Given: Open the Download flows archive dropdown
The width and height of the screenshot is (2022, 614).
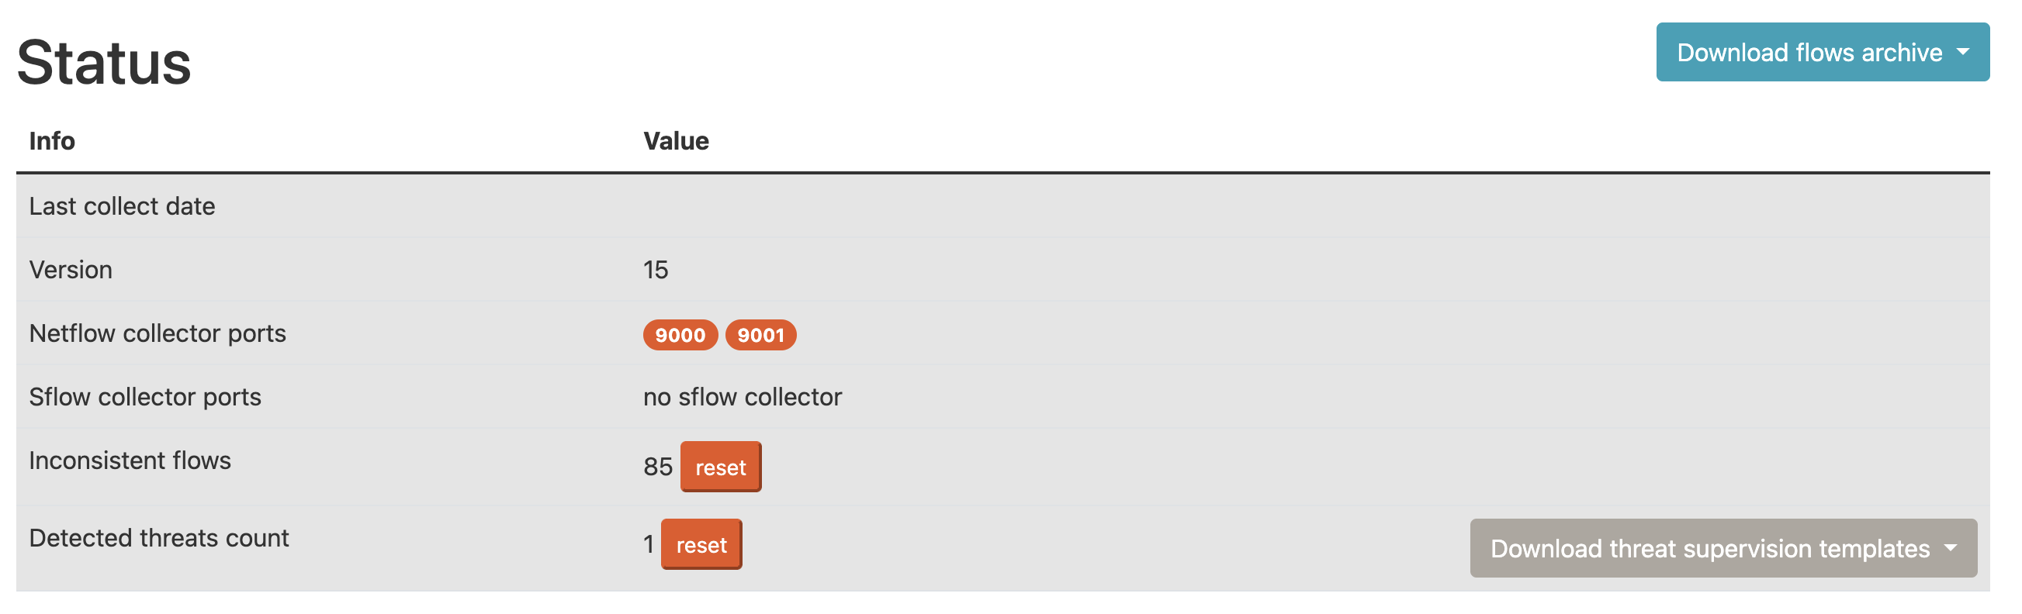Looking at the screenshot, I should pos(1821,53).
